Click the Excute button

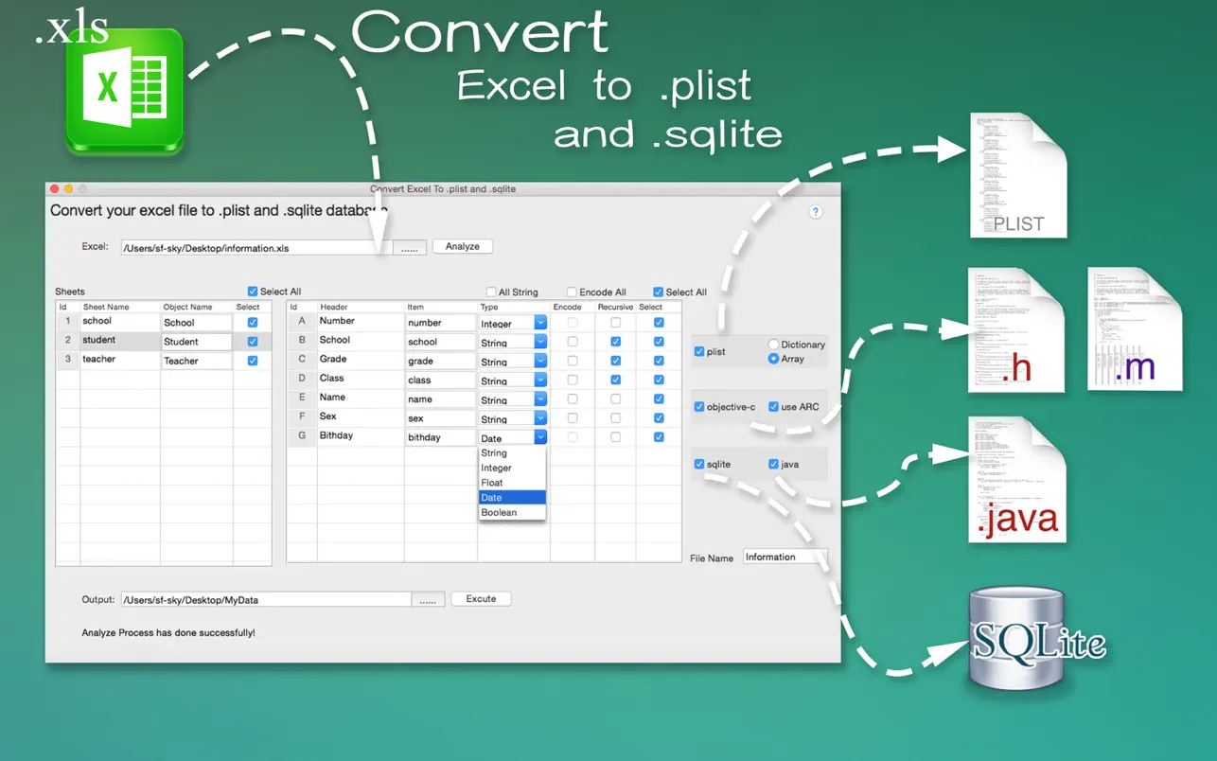click(481, 598)
